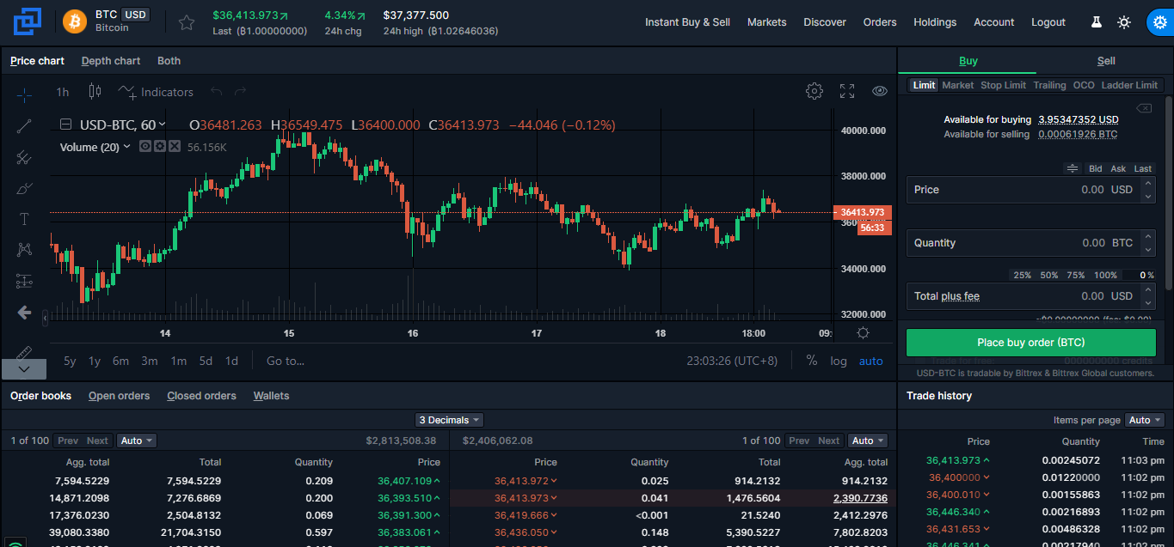Expand the Volume (20) indicator options
This screenshot has width=1174, height=547.
click(x=127, y=147)
